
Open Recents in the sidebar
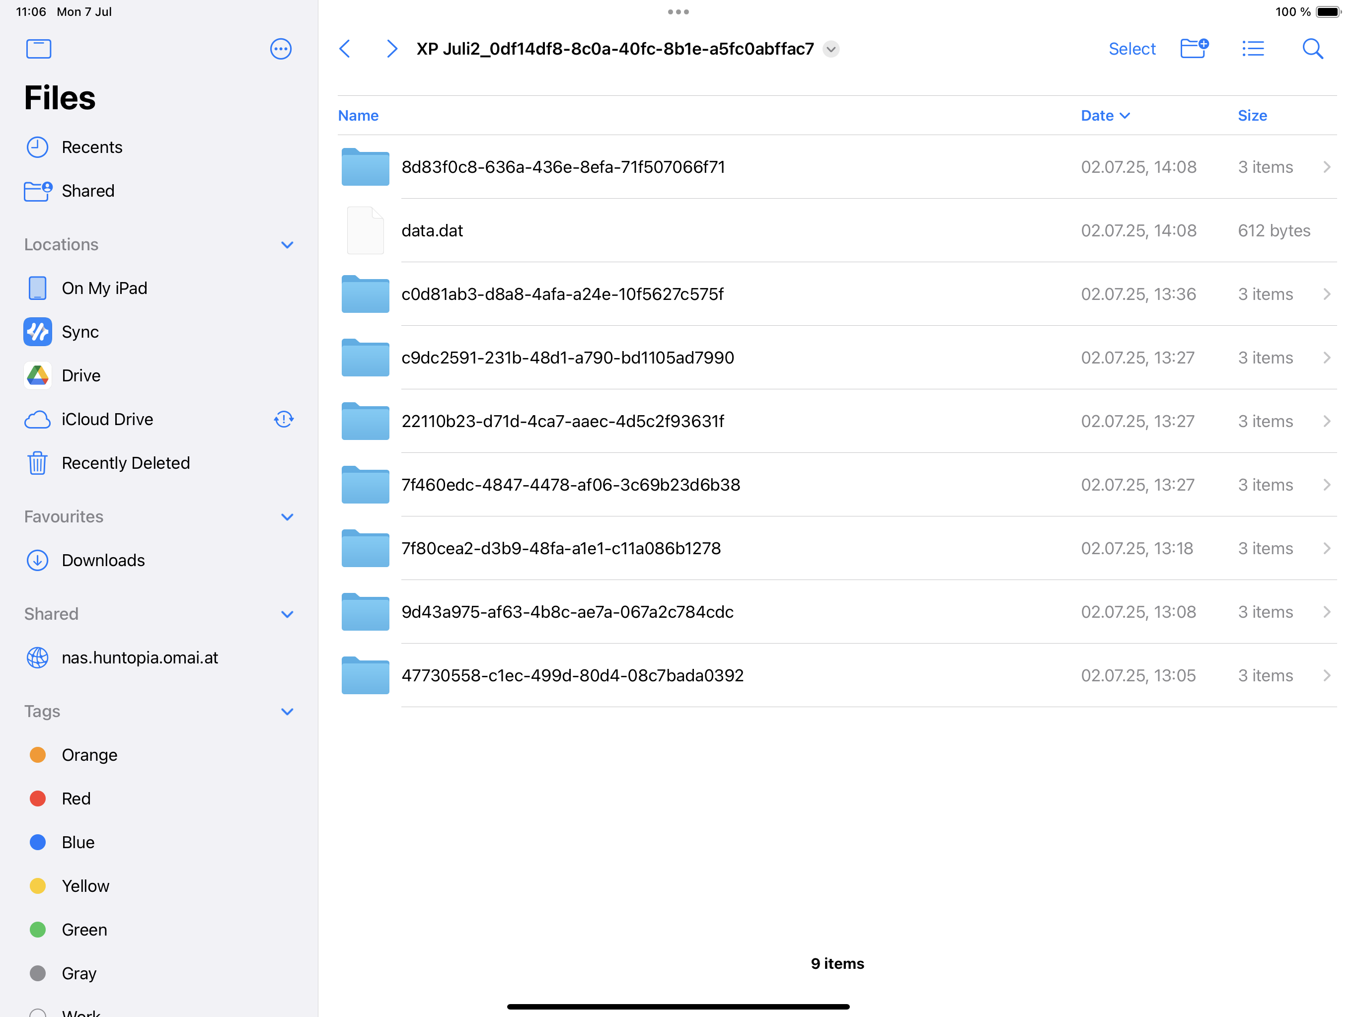click(x=92, y=147)
